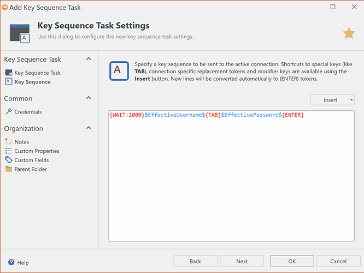
Task: Go to previous page with Back
Action: (195, 262)
